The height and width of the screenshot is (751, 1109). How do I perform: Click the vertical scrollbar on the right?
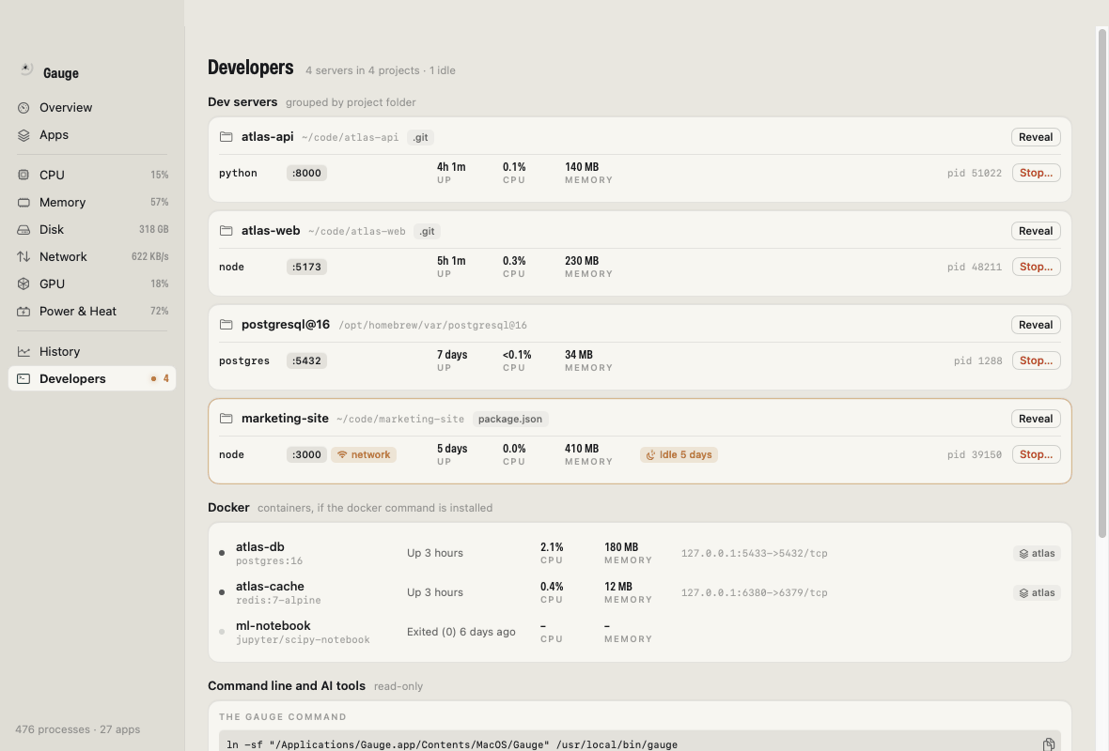coord(1101,284)
